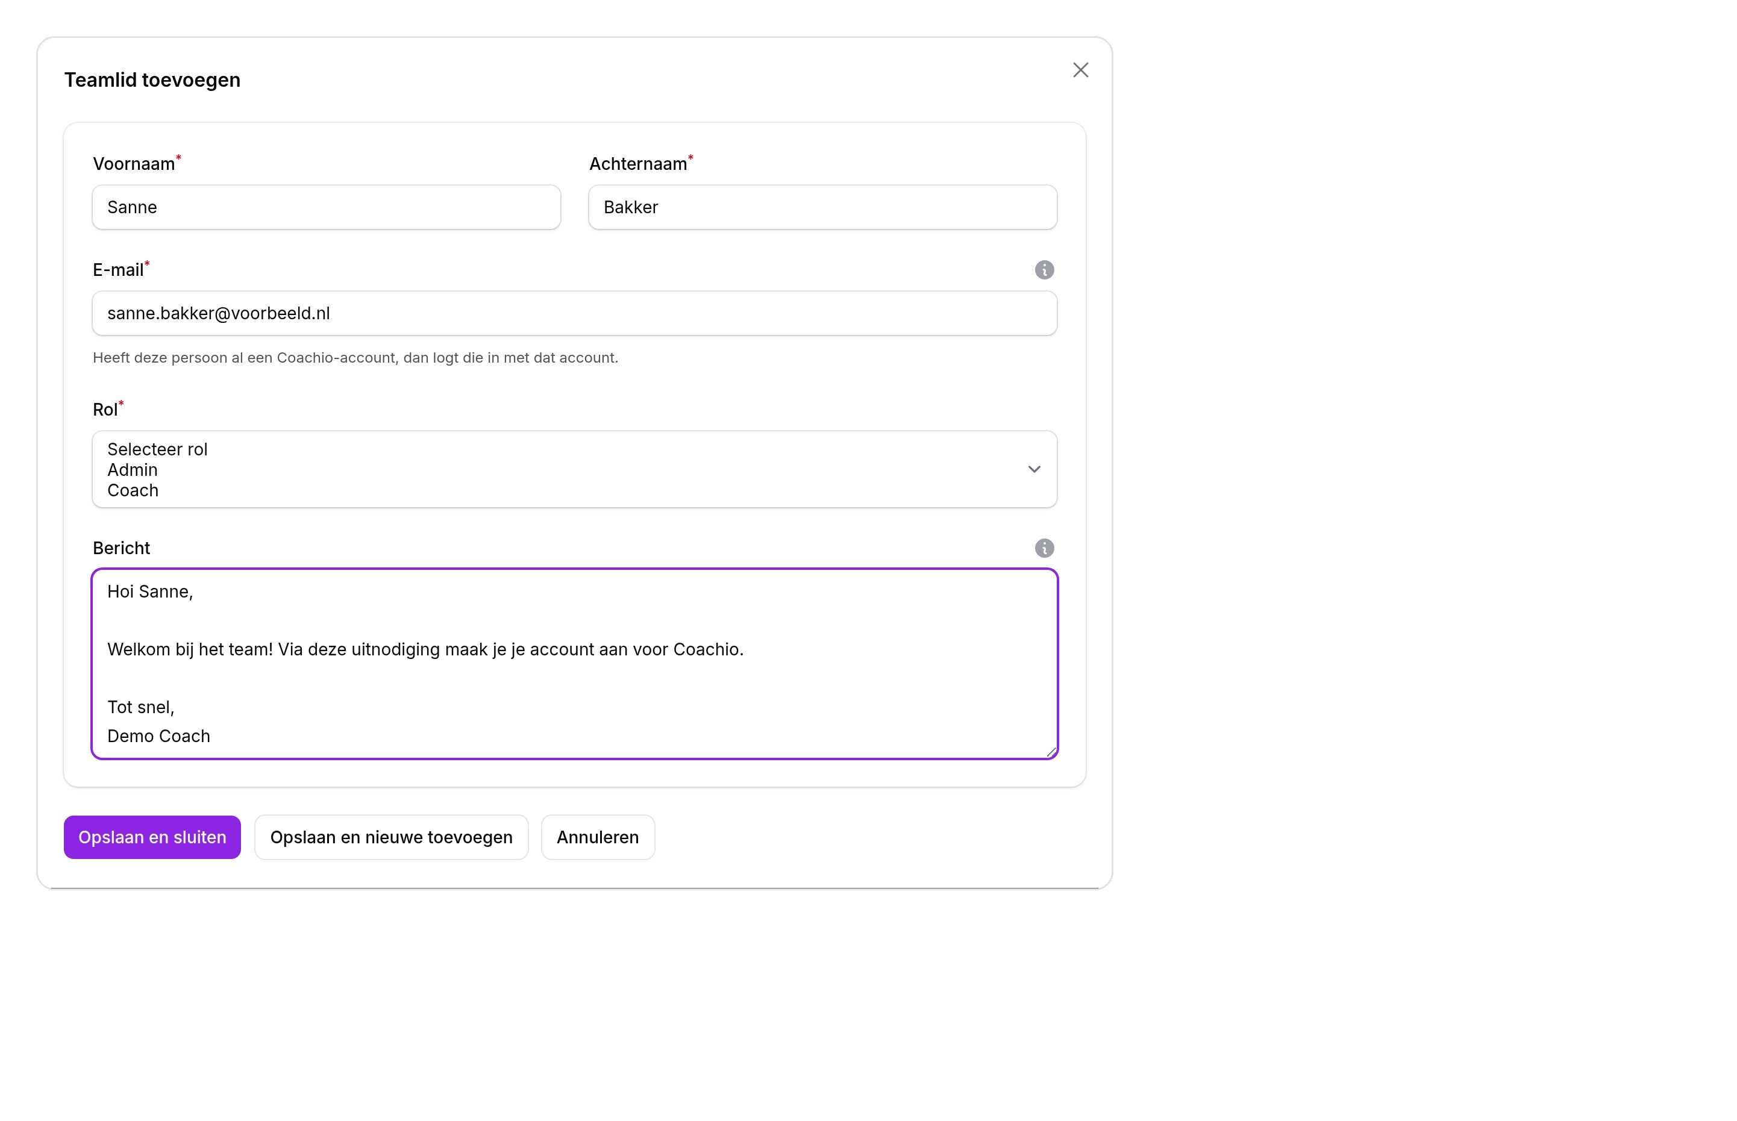
Task: Click inside the Bericht text area
Action: coord(574,664)
